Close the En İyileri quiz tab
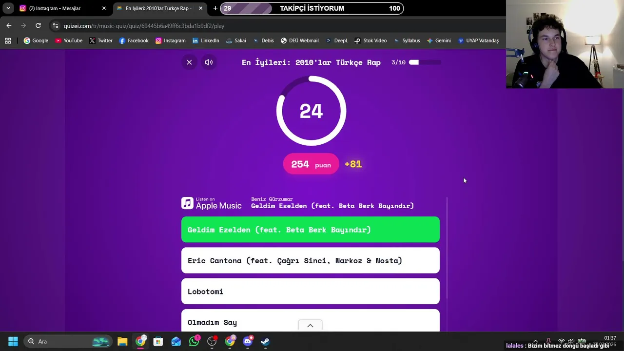 point(200,8)
